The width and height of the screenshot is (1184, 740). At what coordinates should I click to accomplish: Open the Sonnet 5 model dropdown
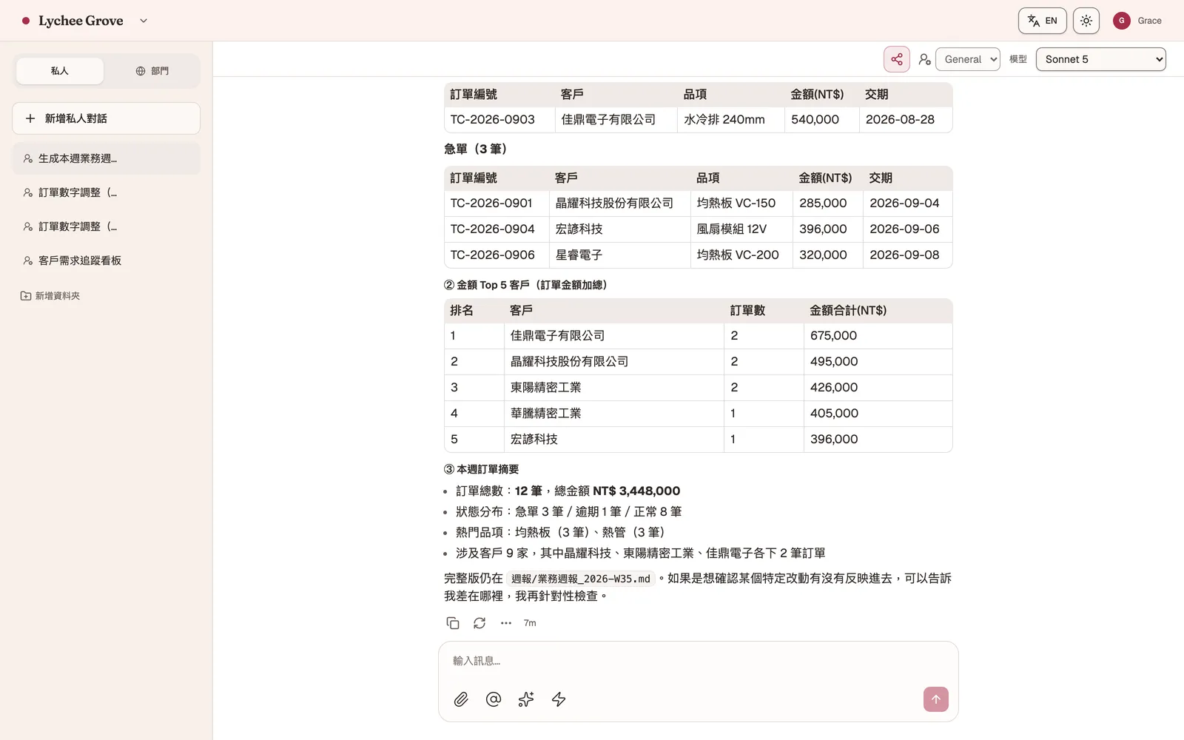(x=1100, y=59)
